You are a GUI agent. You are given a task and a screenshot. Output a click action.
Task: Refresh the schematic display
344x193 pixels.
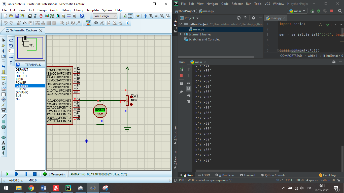pyautogui.click(x=125, y=16)
